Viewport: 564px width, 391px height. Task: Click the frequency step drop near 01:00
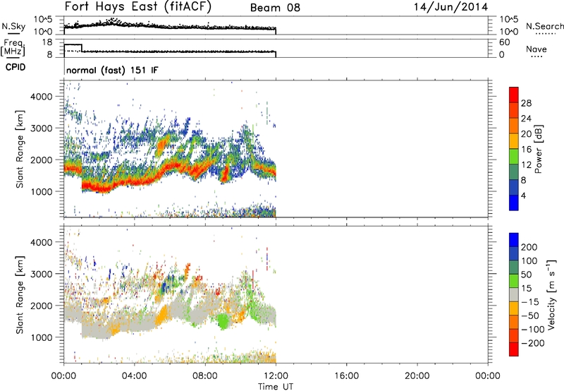point(82,48)
